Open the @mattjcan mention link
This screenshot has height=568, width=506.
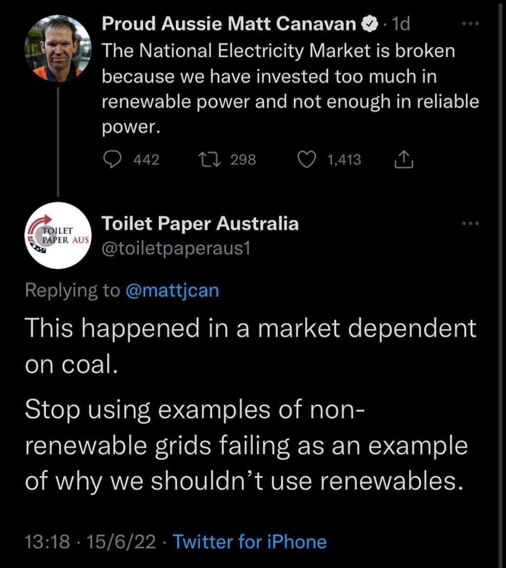point(173,290)
